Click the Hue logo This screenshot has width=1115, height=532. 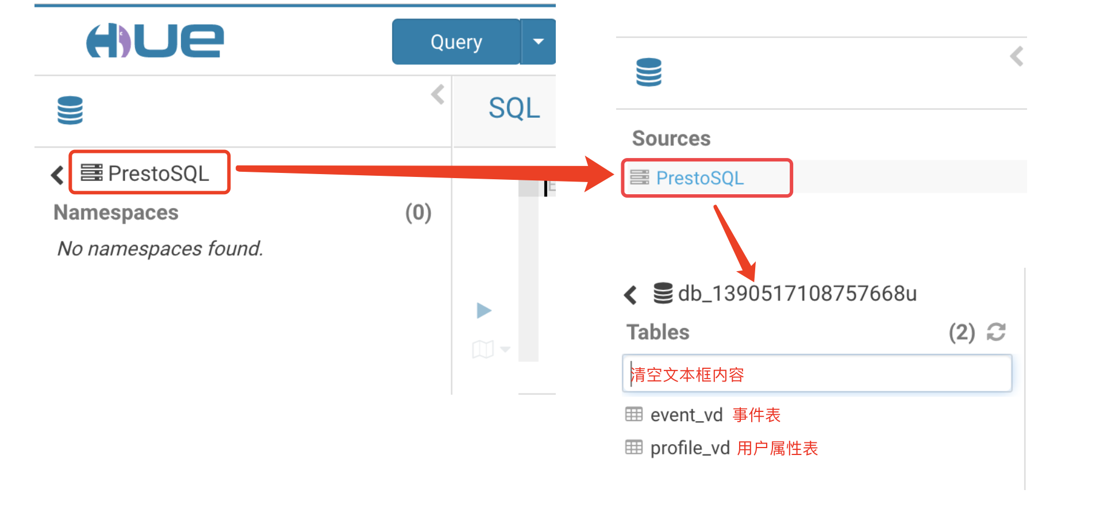click(155, 41)
